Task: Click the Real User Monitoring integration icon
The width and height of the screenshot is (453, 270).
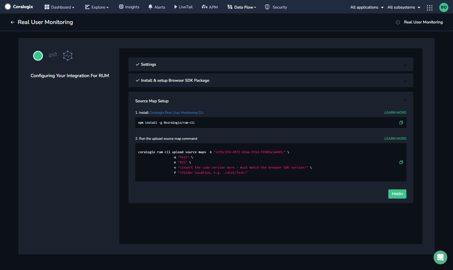Action: (x=398, y=22)
